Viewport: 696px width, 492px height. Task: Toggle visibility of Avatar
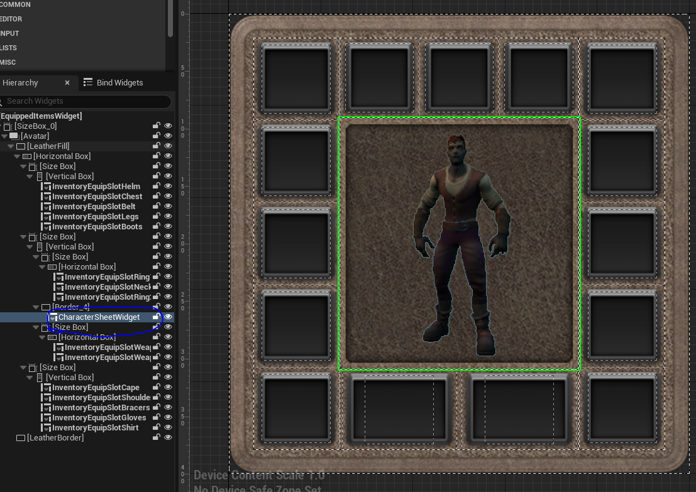[168, 136]
